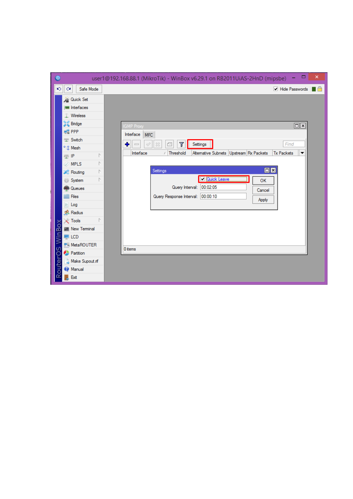This screenshot has height=499, width=353.
Task: Open the Interfaces menu item
Action: (83, 108)
